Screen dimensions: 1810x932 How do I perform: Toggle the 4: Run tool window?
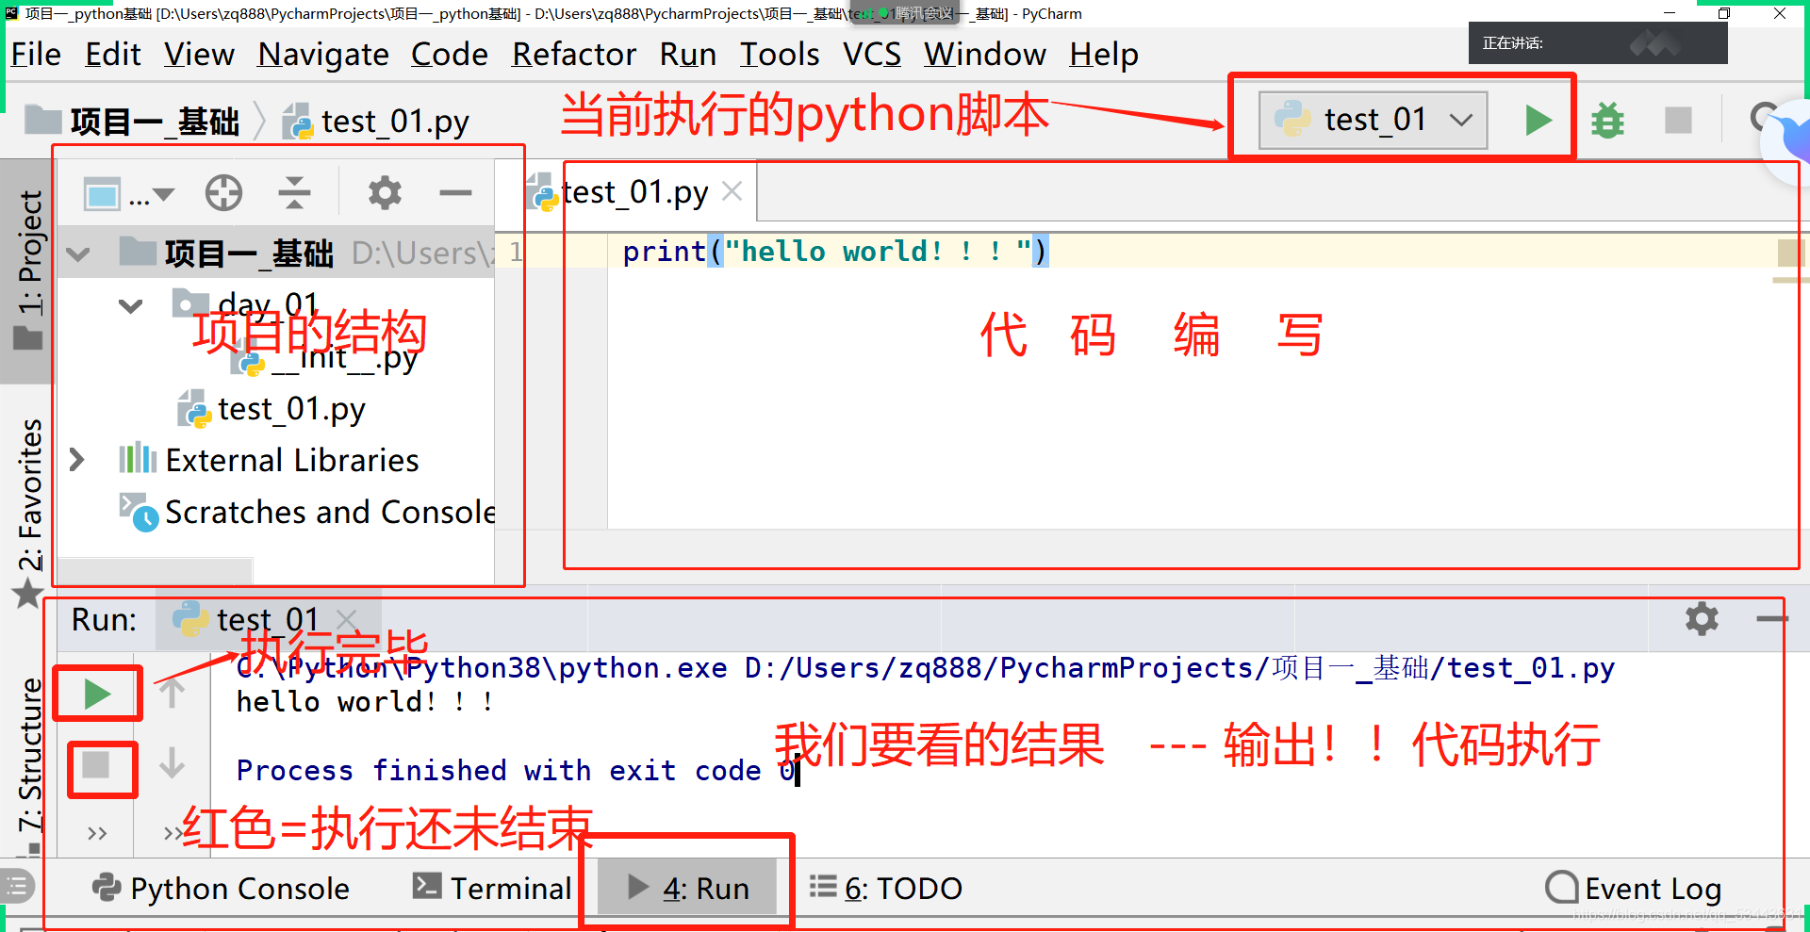(x=688, y=889)
